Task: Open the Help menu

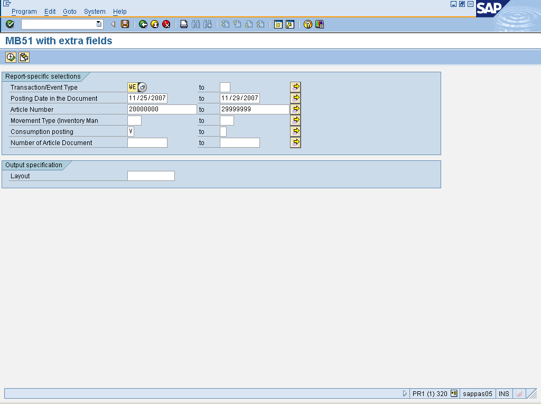Action: 120,12
